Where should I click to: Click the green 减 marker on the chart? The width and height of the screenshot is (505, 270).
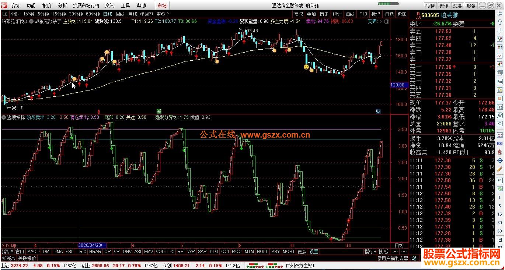tap(159, 111)
